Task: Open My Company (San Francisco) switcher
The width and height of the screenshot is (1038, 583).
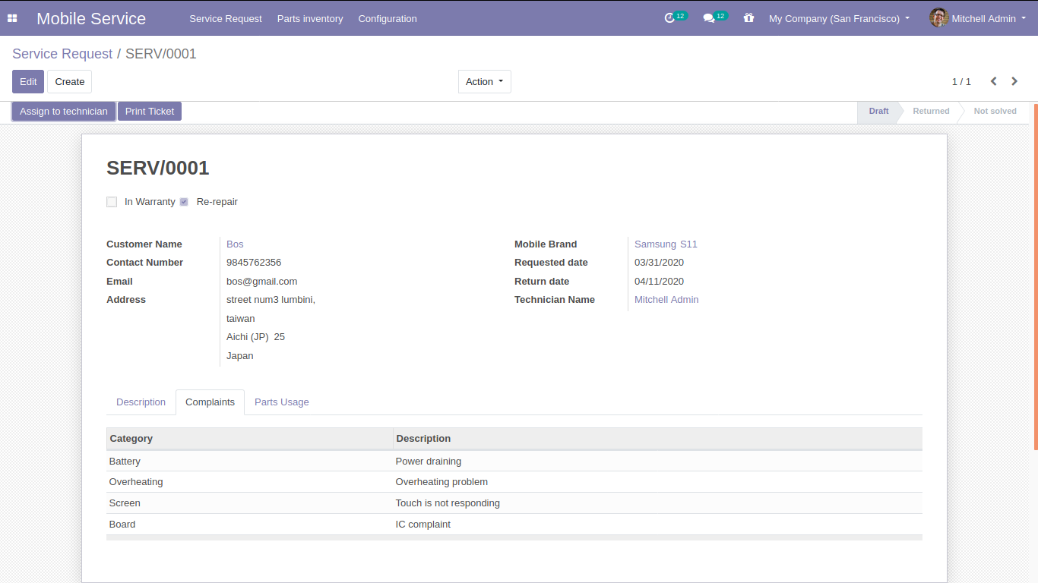Action: pyautogui.click(x=839, y=18)
